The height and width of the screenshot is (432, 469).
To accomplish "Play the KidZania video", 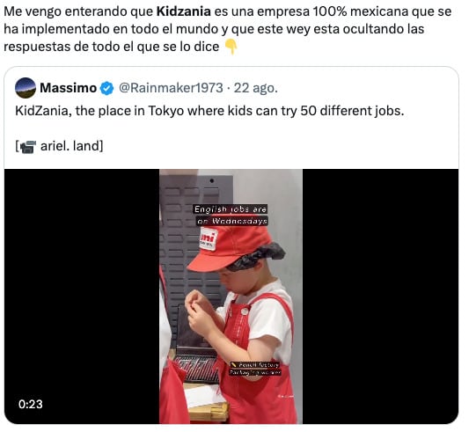I will click(x=231, y=297).
